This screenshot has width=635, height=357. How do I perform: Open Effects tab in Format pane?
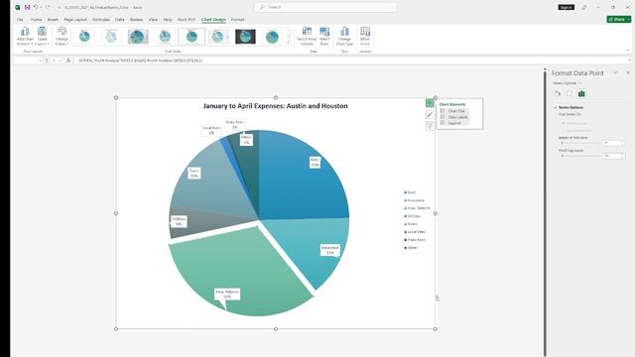click(x=570, y=93)
